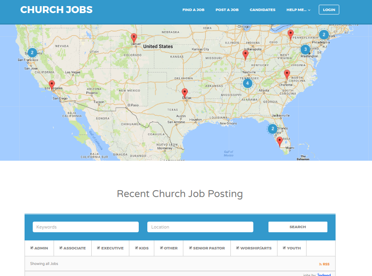Click the red map pin at Los Angeles
The height and width of the screenshot is (276, 372).
tap(52, 85)
